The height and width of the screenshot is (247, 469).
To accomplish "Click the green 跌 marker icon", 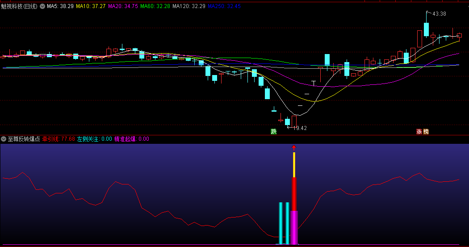I will click(x=273, y=131).
